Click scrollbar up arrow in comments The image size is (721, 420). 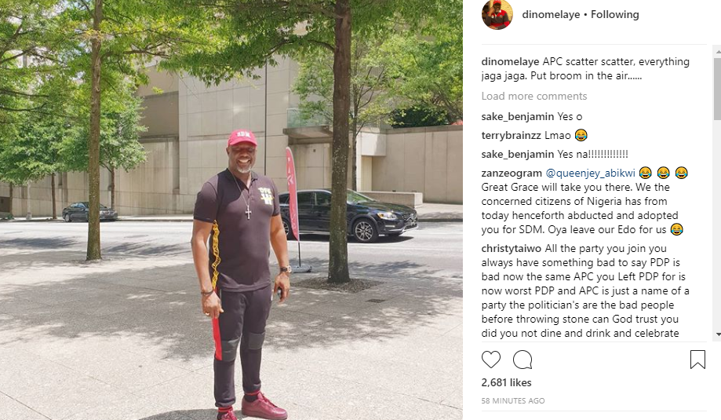coord(718,52)
